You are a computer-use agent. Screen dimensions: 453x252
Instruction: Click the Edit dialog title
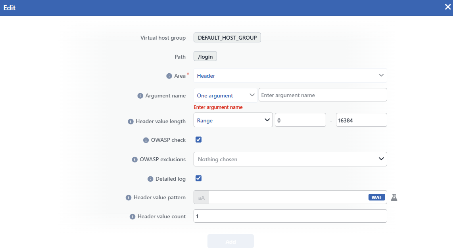click(9, 8)
